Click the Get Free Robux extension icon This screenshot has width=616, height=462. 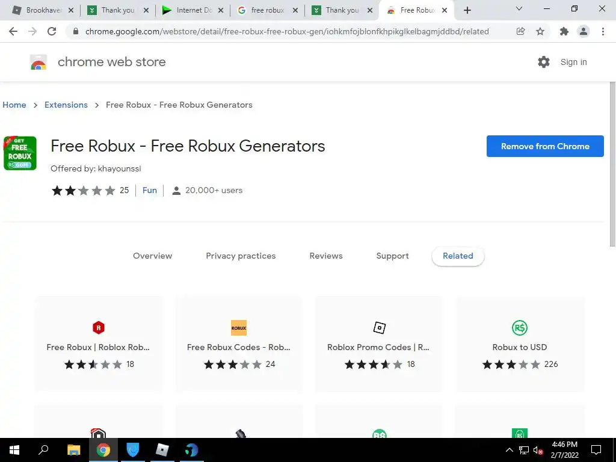(20, 153)
